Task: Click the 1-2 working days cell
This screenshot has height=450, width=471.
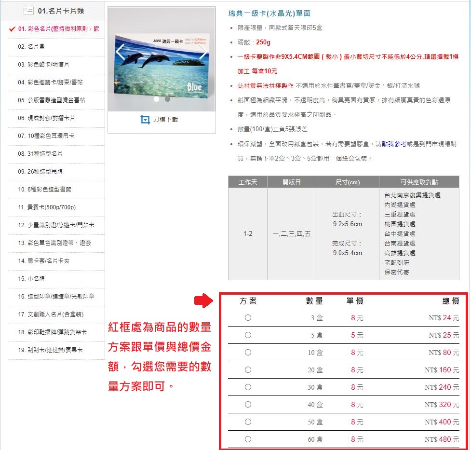Action: pyautogui.click(x=248, y=233)
